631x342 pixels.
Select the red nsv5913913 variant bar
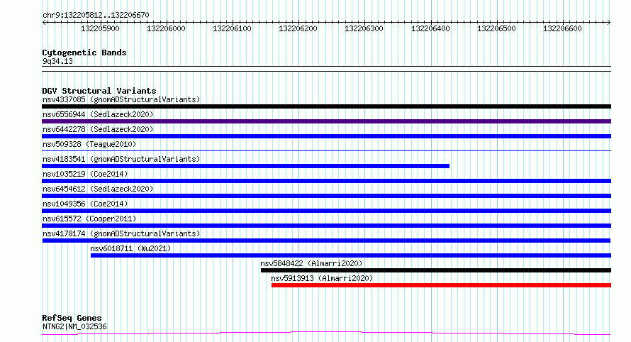[441, 285]
